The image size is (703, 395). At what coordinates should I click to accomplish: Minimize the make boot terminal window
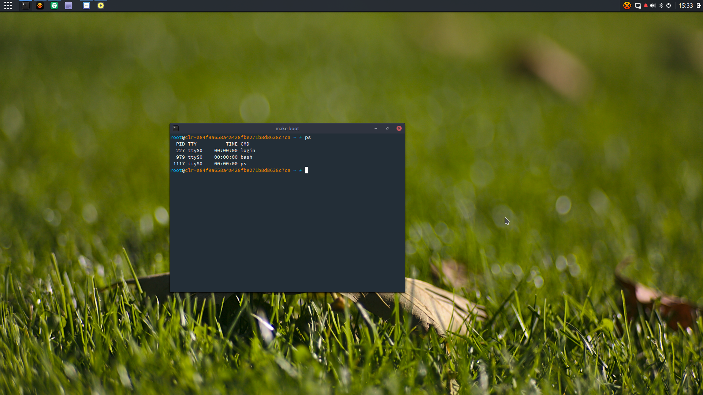(376, 128)
